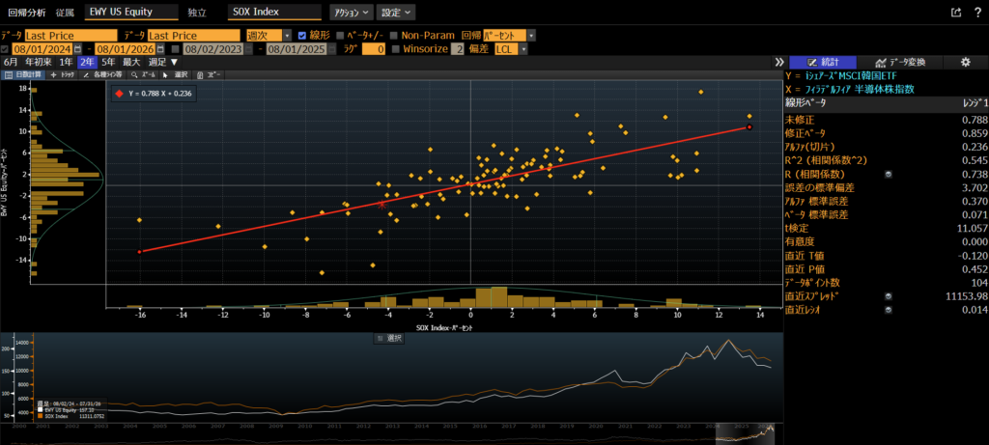The width and height of the screenshot is (989, 445).
Task: Select the 5年 range tab
Action: pyautogui.click(x=108, y=62)
